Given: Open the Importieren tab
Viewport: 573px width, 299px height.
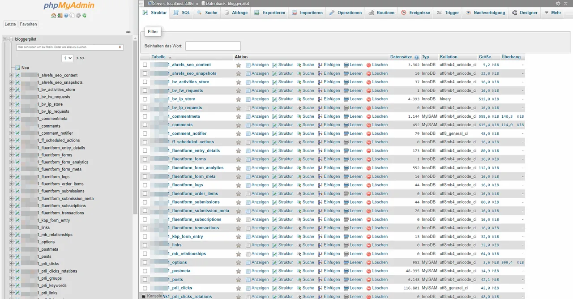Looking at the screenshot, I should pos(307,13).
